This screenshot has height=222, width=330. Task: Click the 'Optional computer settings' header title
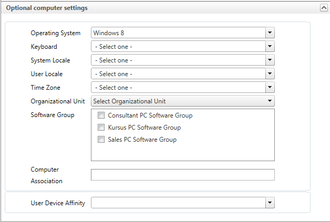click(47, 8)
